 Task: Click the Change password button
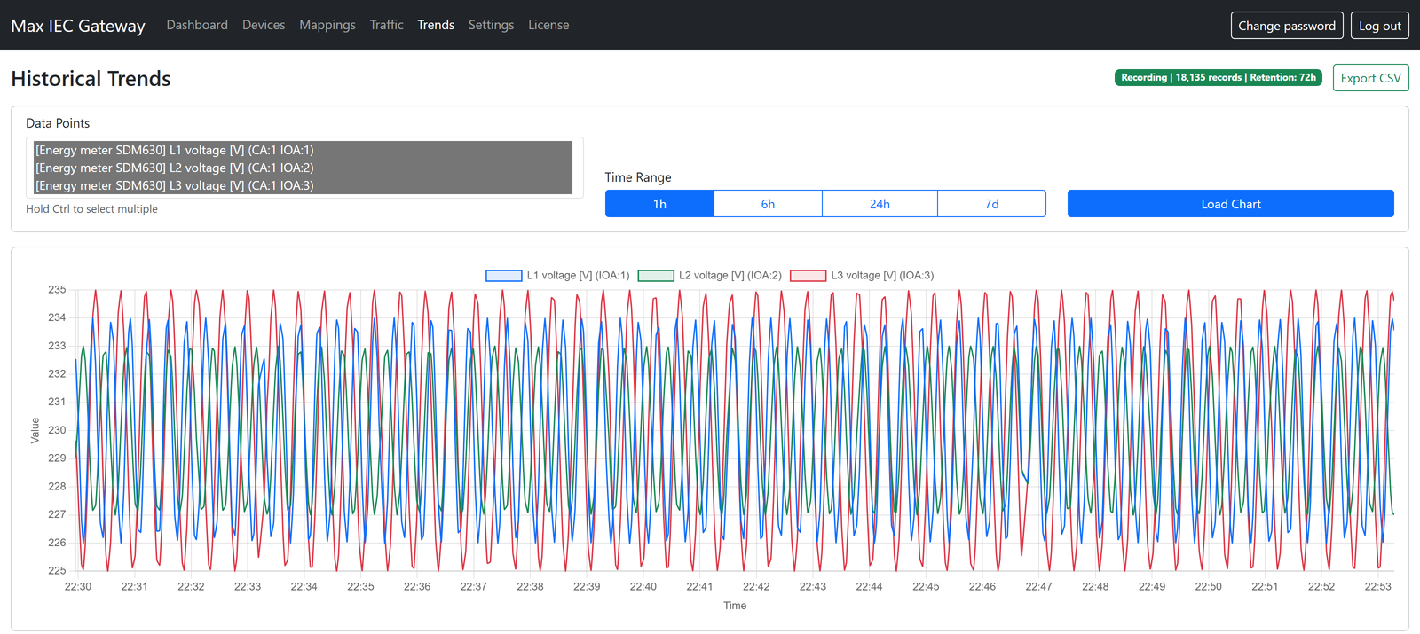click(x=1287, y=26)
